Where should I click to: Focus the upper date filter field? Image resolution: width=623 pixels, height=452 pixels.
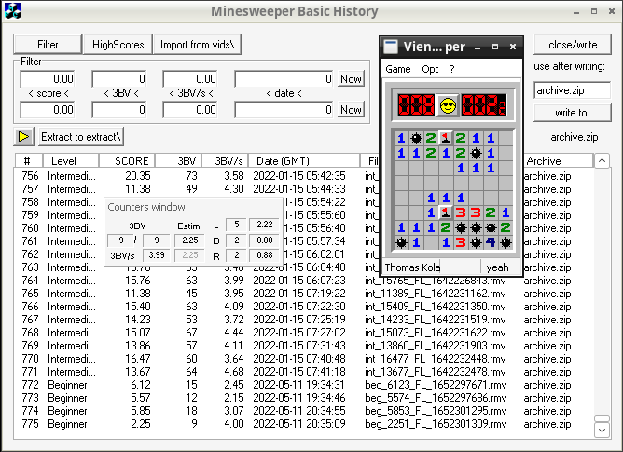click(x=284, y=78)
